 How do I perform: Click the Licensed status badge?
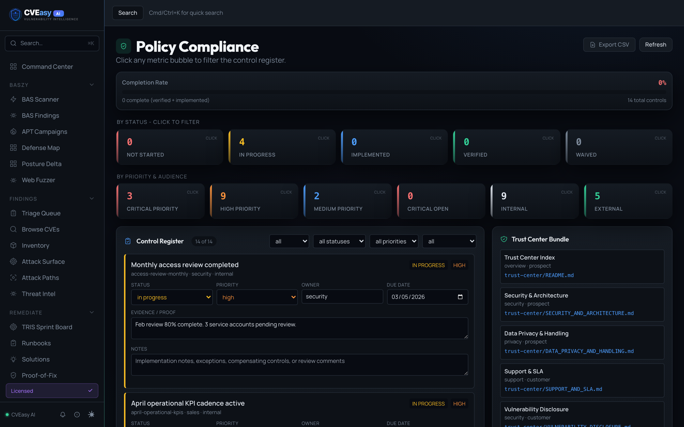click(52, 391)
